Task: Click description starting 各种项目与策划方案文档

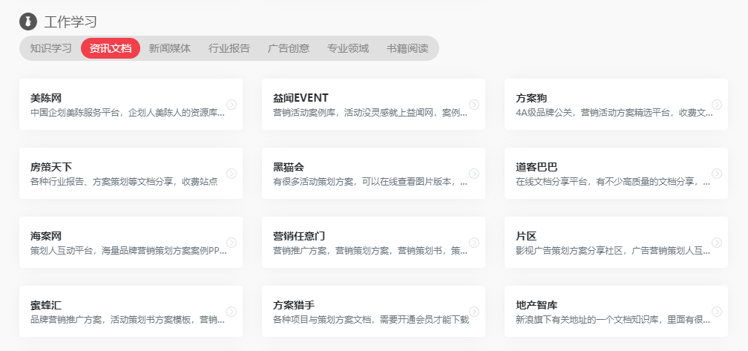Action: (371, 320)
